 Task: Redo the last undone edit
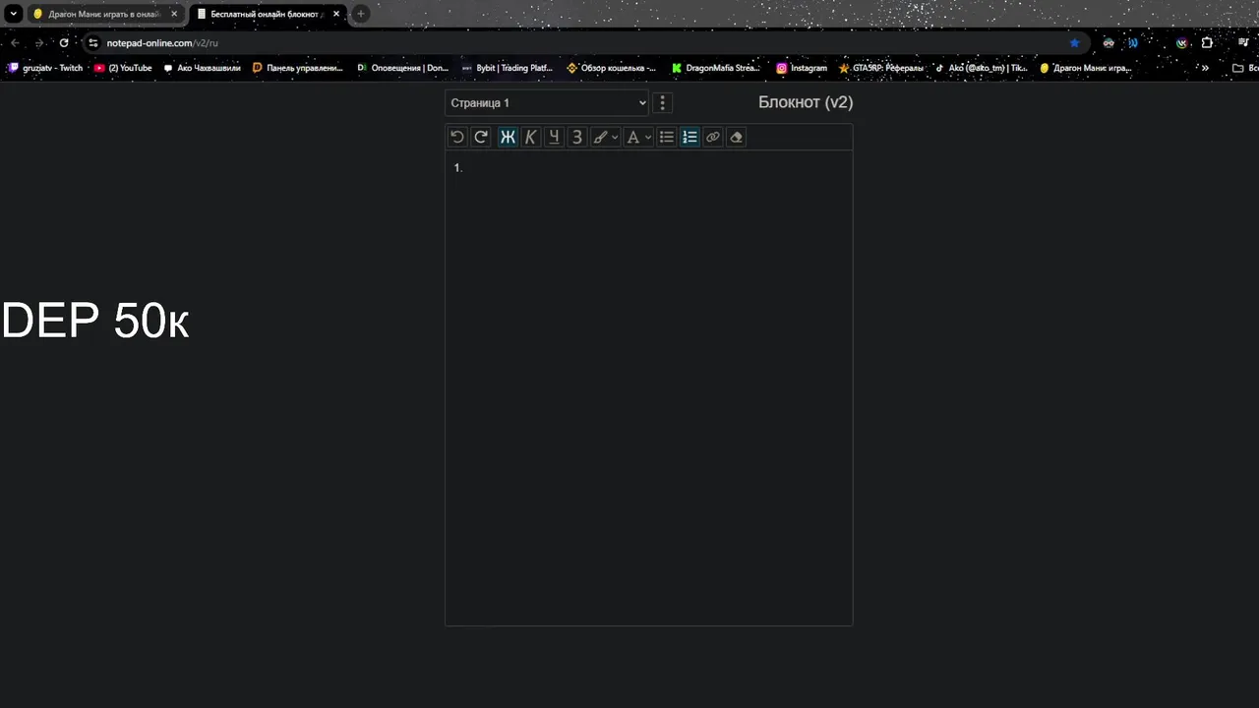pos(481,137)
